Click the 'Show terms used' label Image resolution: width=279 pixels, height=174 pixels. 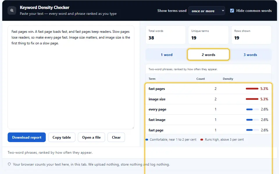(x=172, y=11)
